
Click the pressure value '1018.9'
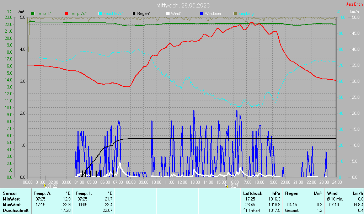click(274, 205)
